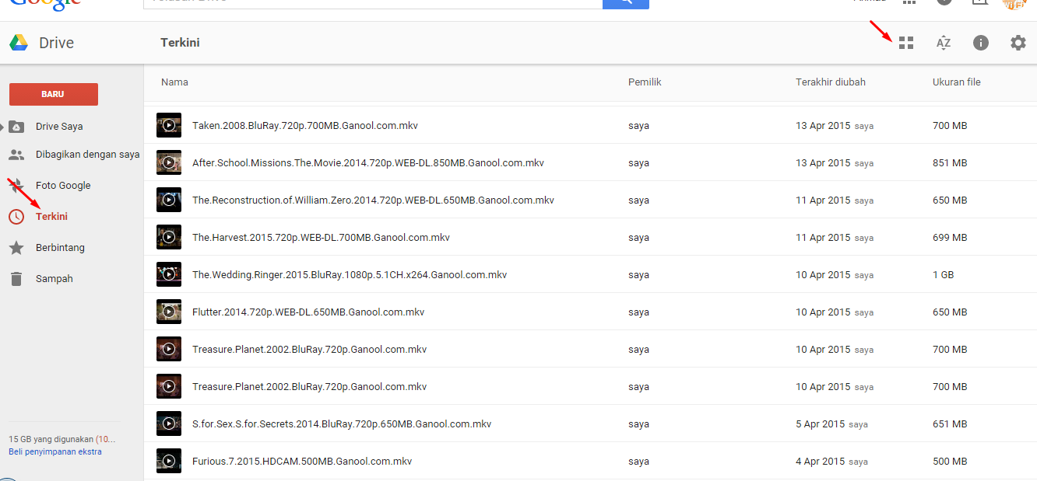This screenshot has height=481, width=1037.
Task: Click the BARU button
Action: pyautogui.click(x=53, y=93)
